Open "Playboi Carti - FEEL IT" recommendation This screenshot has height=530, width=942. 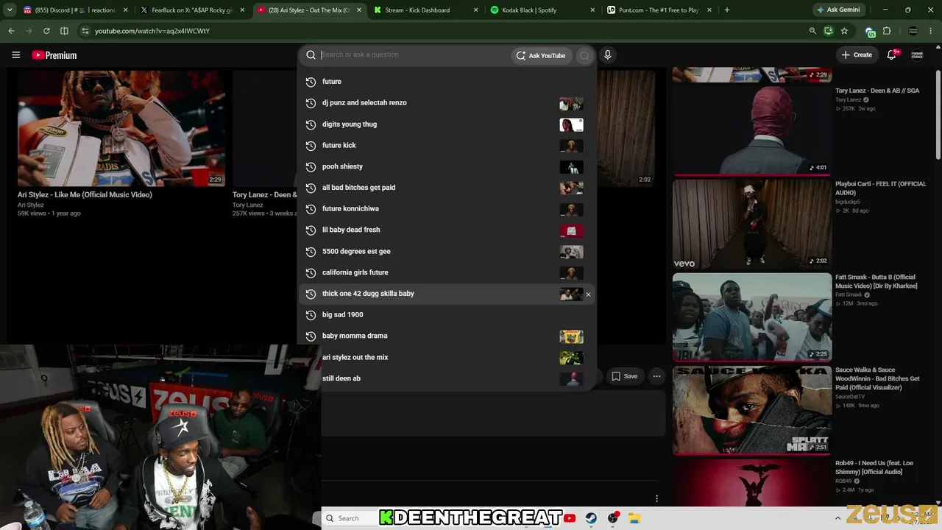[881, 188]
